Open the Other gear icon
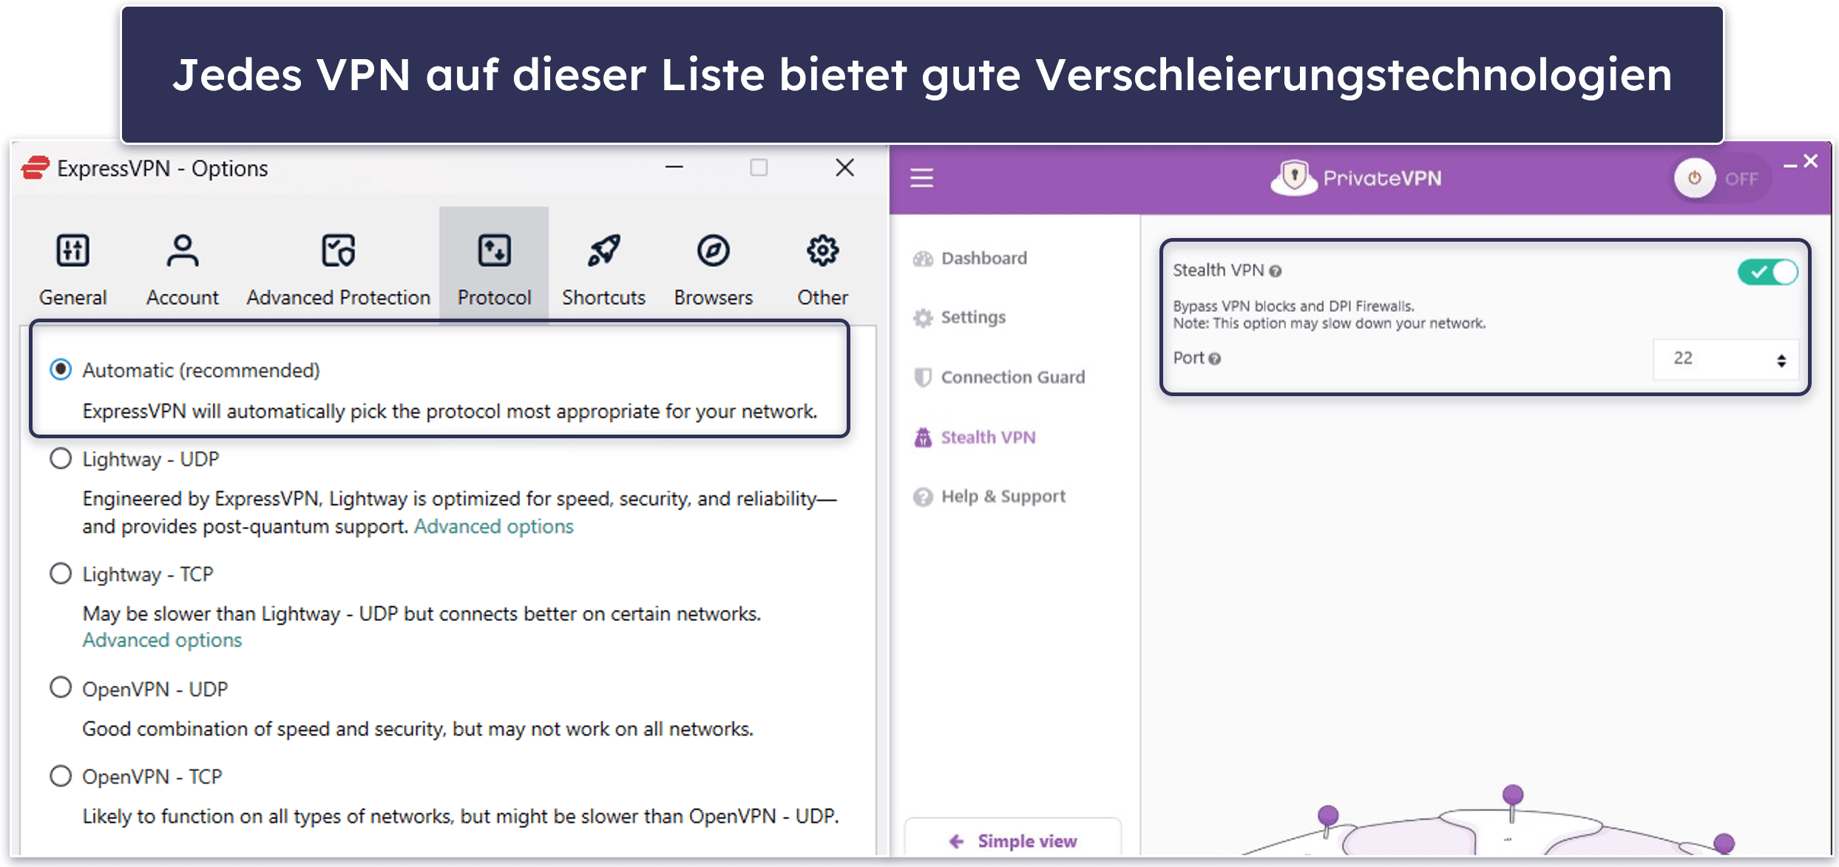This screenshot has height=867, width=1839. 822,251
